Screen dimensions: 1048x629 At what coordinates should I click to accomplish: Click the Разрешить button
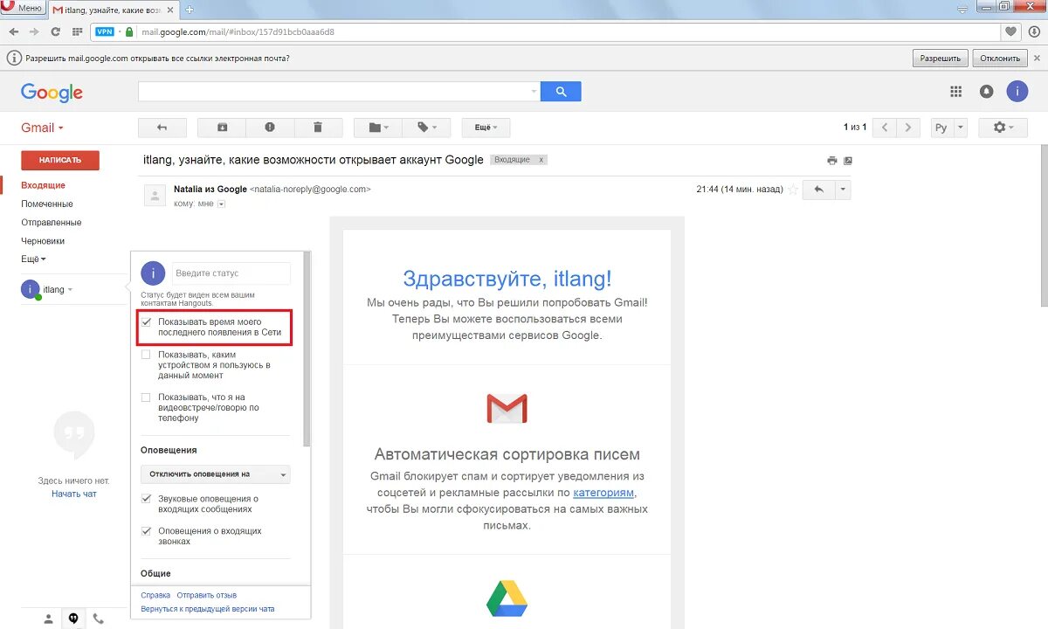(x=941, y=59)
